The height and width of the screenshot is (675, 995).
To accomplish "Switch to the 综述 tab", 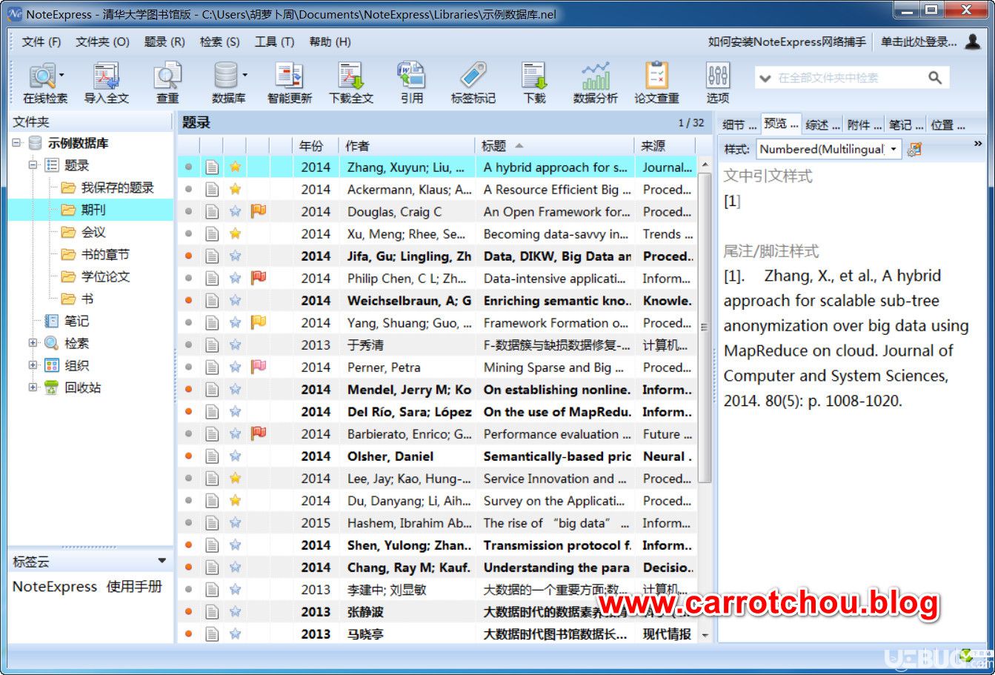I will (x=822, y=124).
